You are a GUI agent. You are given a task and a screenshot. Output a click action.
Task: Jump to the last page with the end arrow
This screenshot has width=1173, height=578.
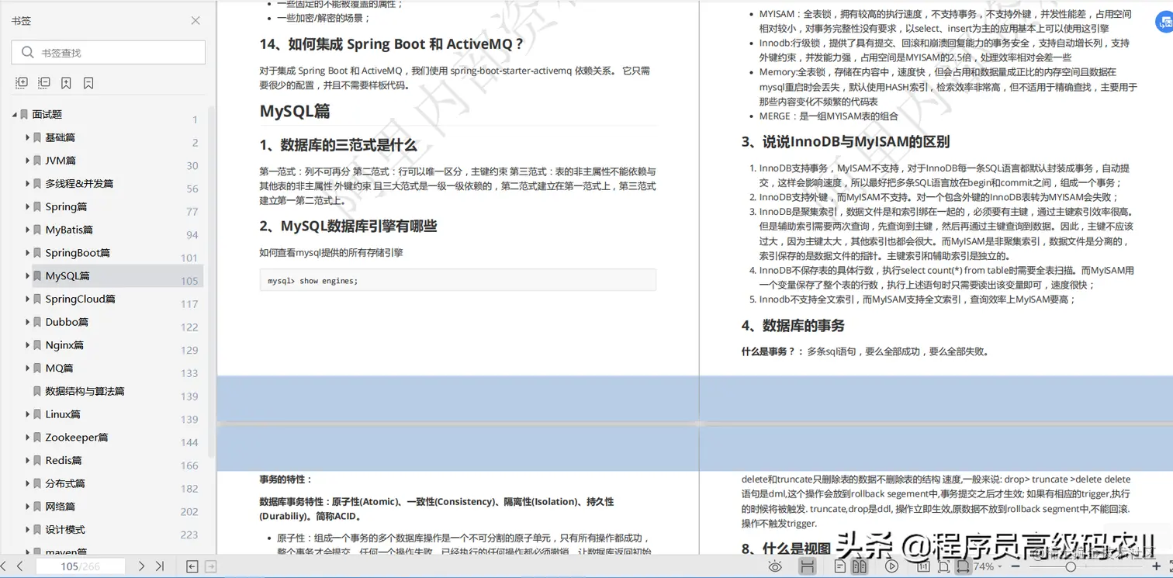point(161,566)
